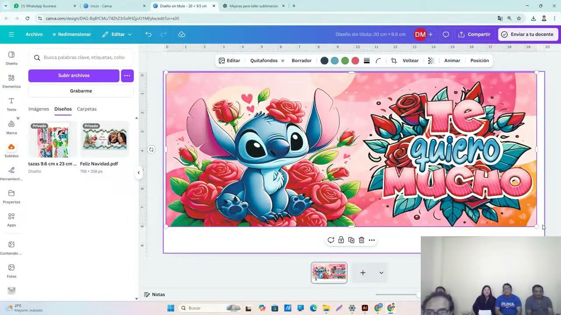Viewport: 561px width, 315px height.
Task: Open the hamburger main menu
Action: (x=11, y=34)
